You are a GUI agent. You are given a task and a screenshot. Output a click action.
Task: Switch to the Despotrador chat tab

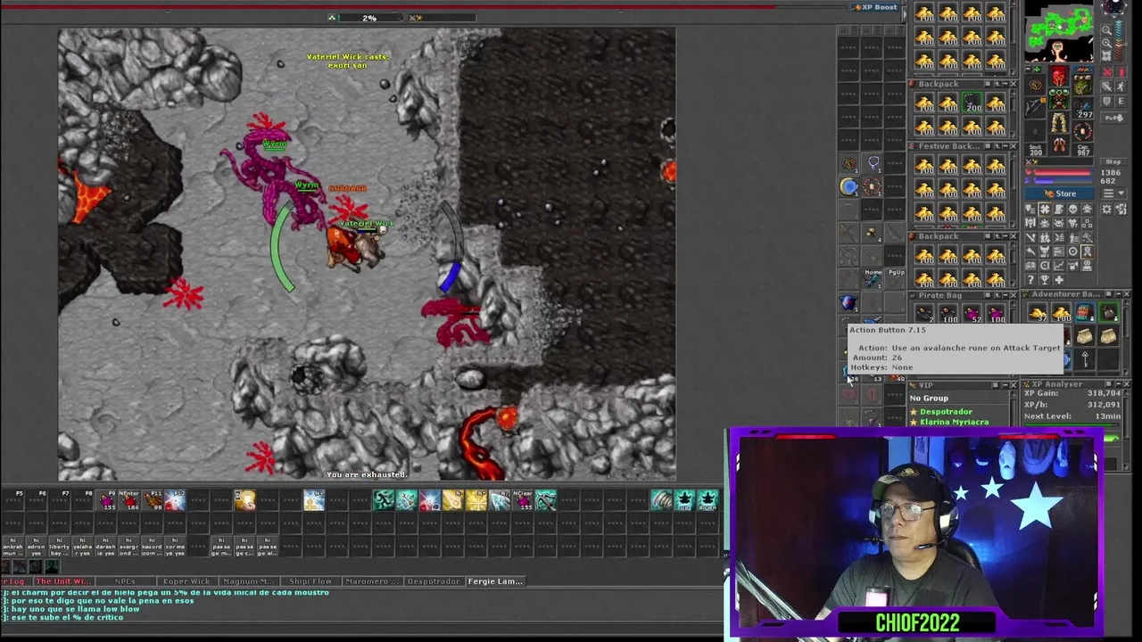point(433,581)
